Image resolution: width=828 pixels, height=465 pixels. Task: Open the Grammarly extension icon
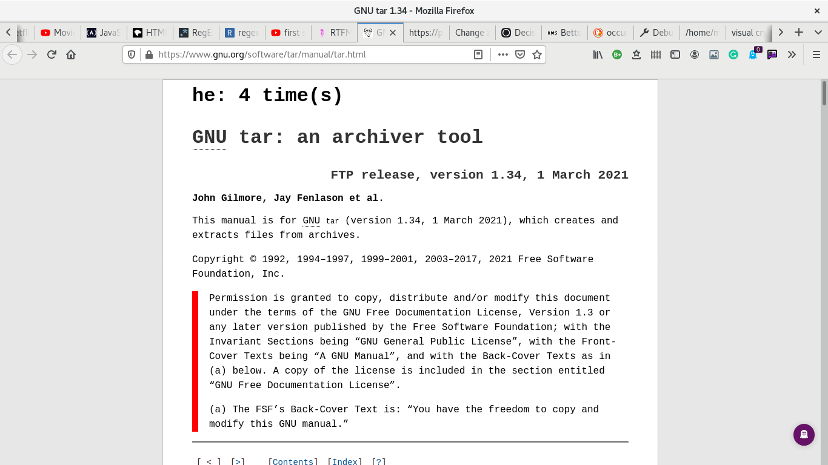tap(733, 54)
